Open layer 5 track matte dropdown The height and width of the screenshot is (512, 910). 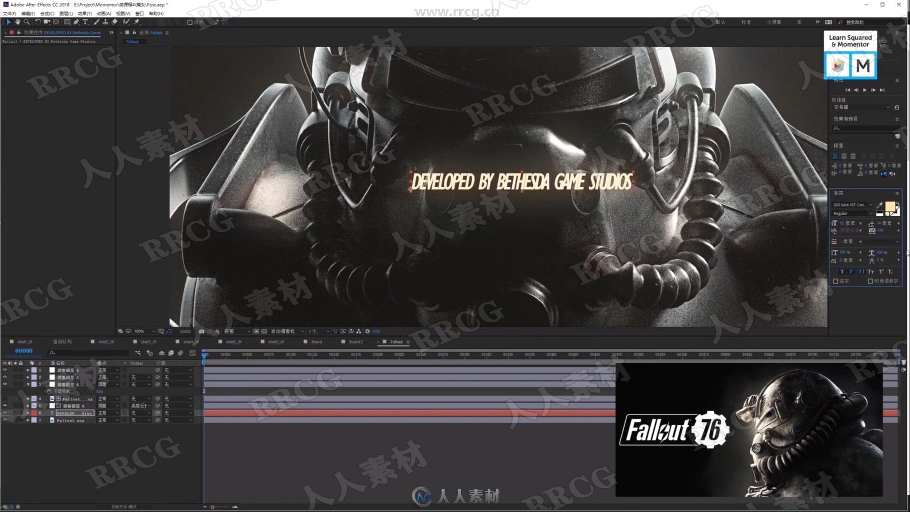tap(141, 406)
